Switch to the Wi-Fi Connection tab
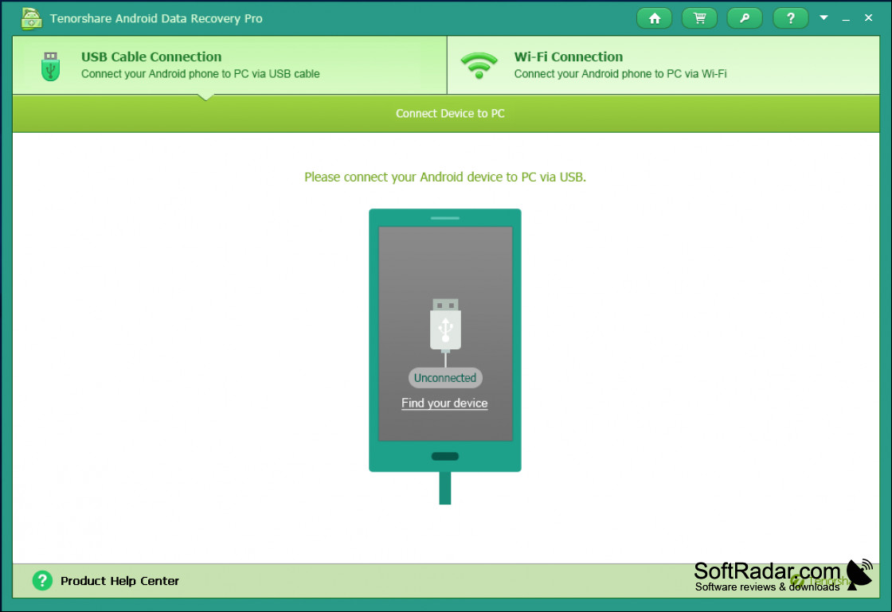 663,65
